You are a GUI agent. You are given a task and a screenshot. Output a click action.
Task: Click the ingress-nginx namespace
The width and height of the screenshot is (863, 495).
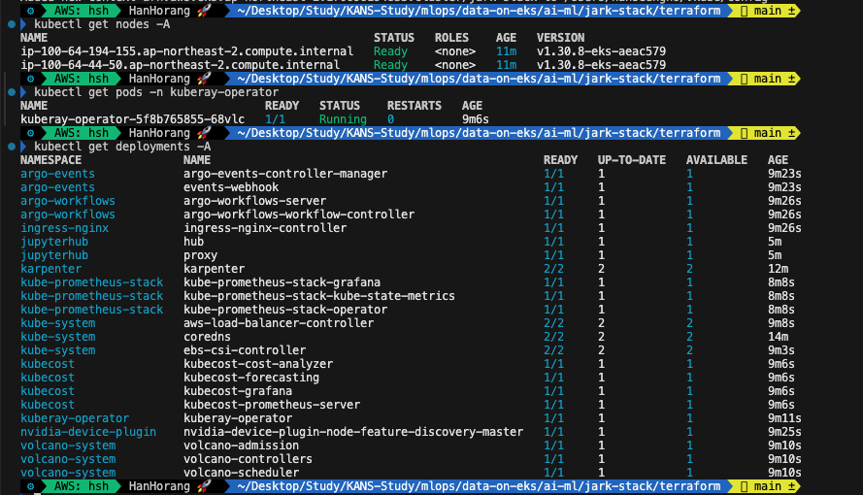[64, 228]
